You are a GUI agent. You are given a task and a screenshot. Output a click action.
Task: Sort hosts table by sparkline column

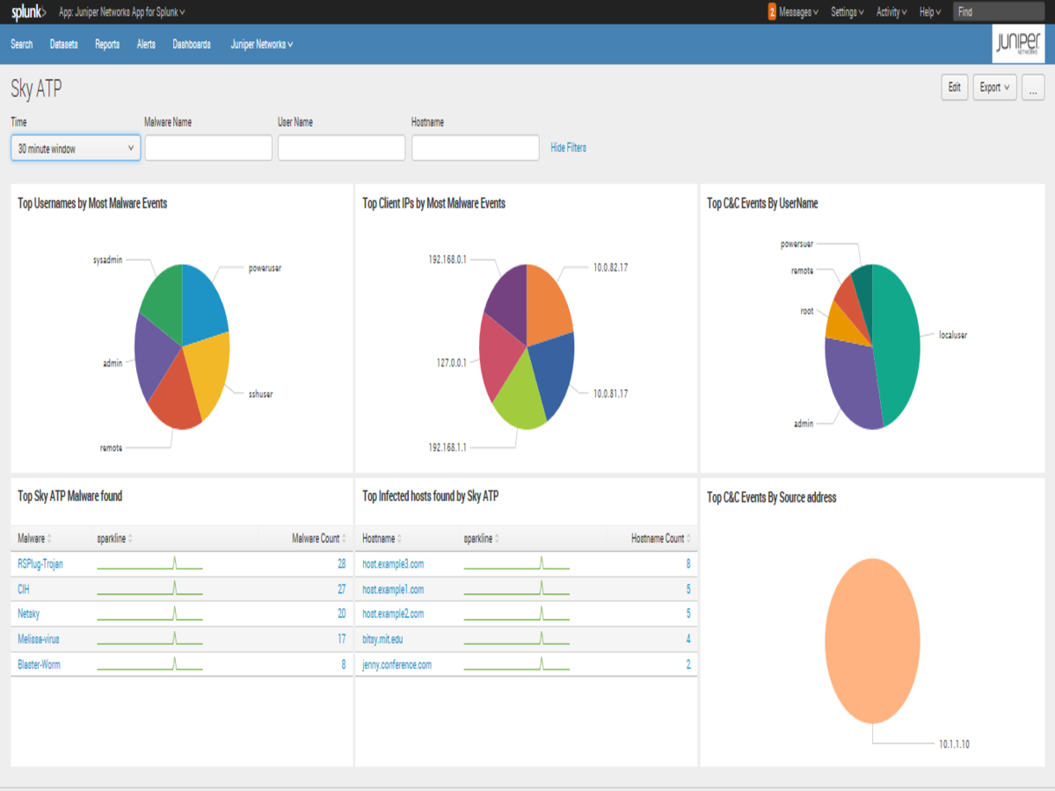(x=481, y=538)
